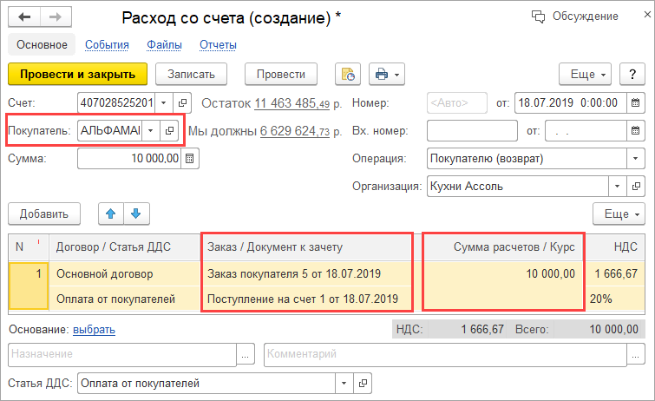Expand the Счет account dropdown
Screen dimensions: 655x401
(164, 102)
